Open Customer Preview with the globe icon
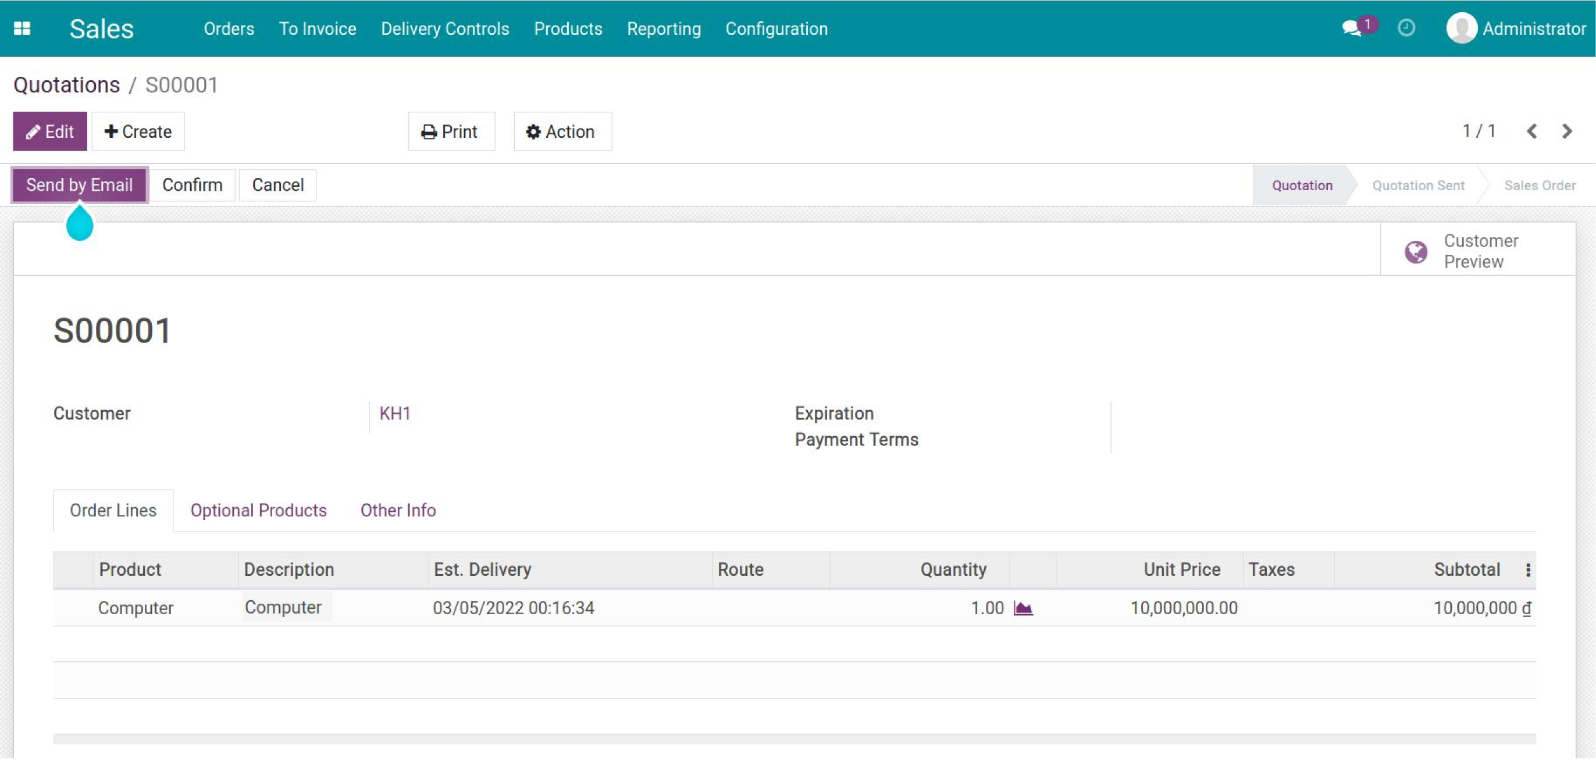 pyautogui.click(x=1416, y=251)
